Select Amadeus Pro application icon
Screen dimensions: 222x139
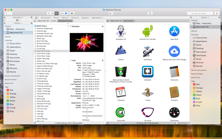click(121, 31)
